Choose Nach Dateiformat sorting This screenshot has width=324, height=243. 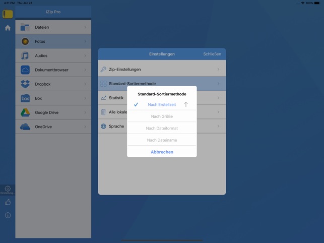(162, 128)
